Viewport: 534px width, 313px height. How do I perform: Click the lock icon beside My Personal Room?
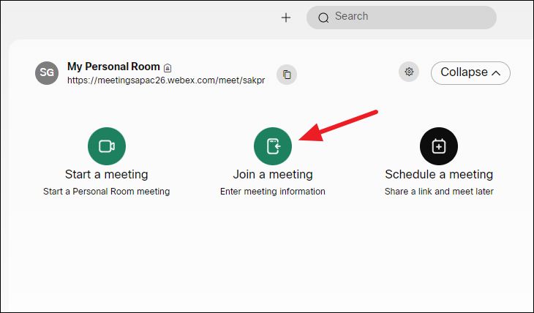[168, 68]
